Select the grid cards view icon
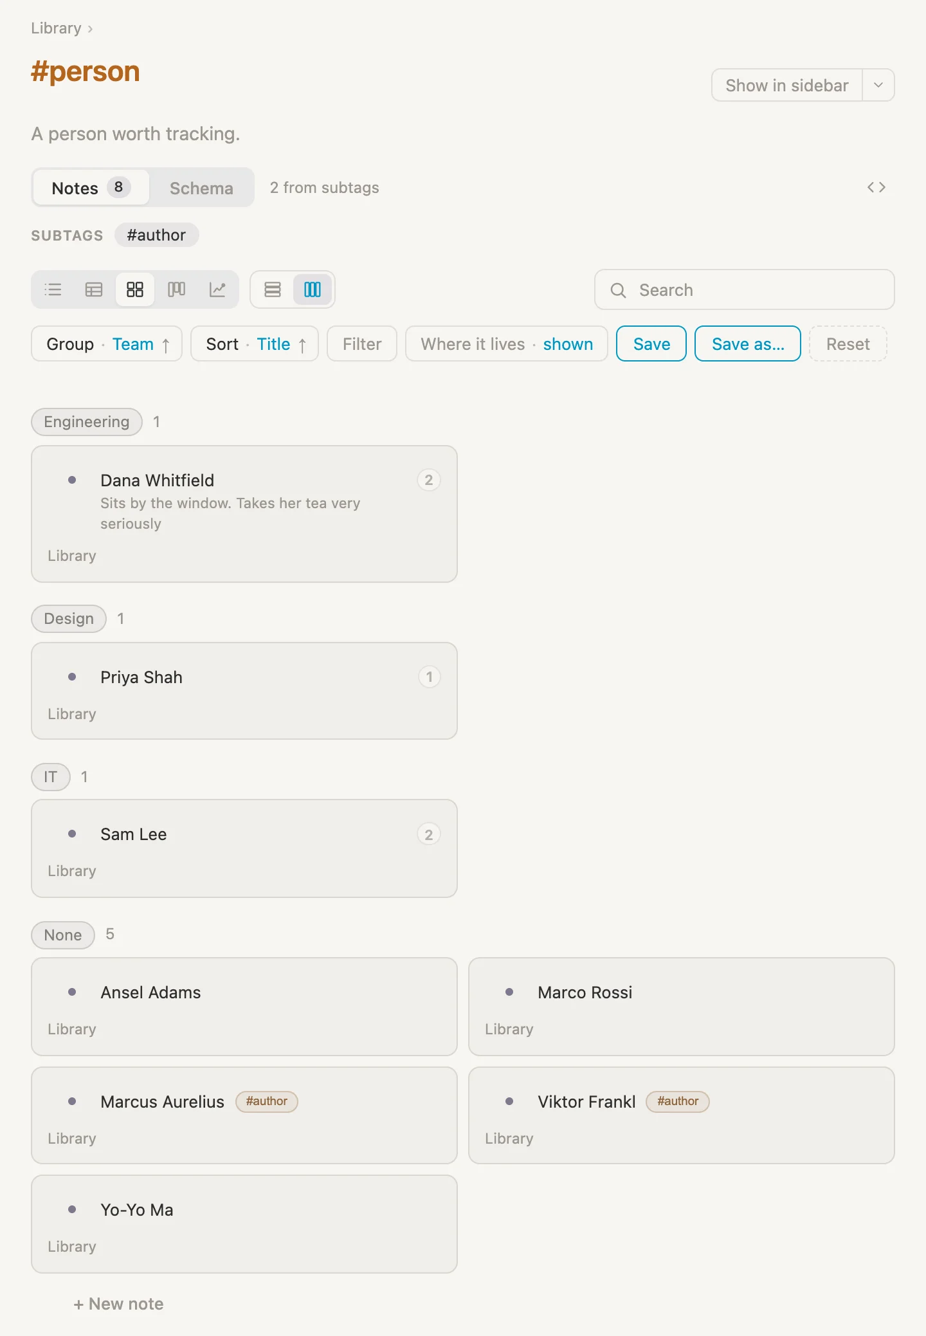This screenshot has width=926, height=1336. click(135, 289)
